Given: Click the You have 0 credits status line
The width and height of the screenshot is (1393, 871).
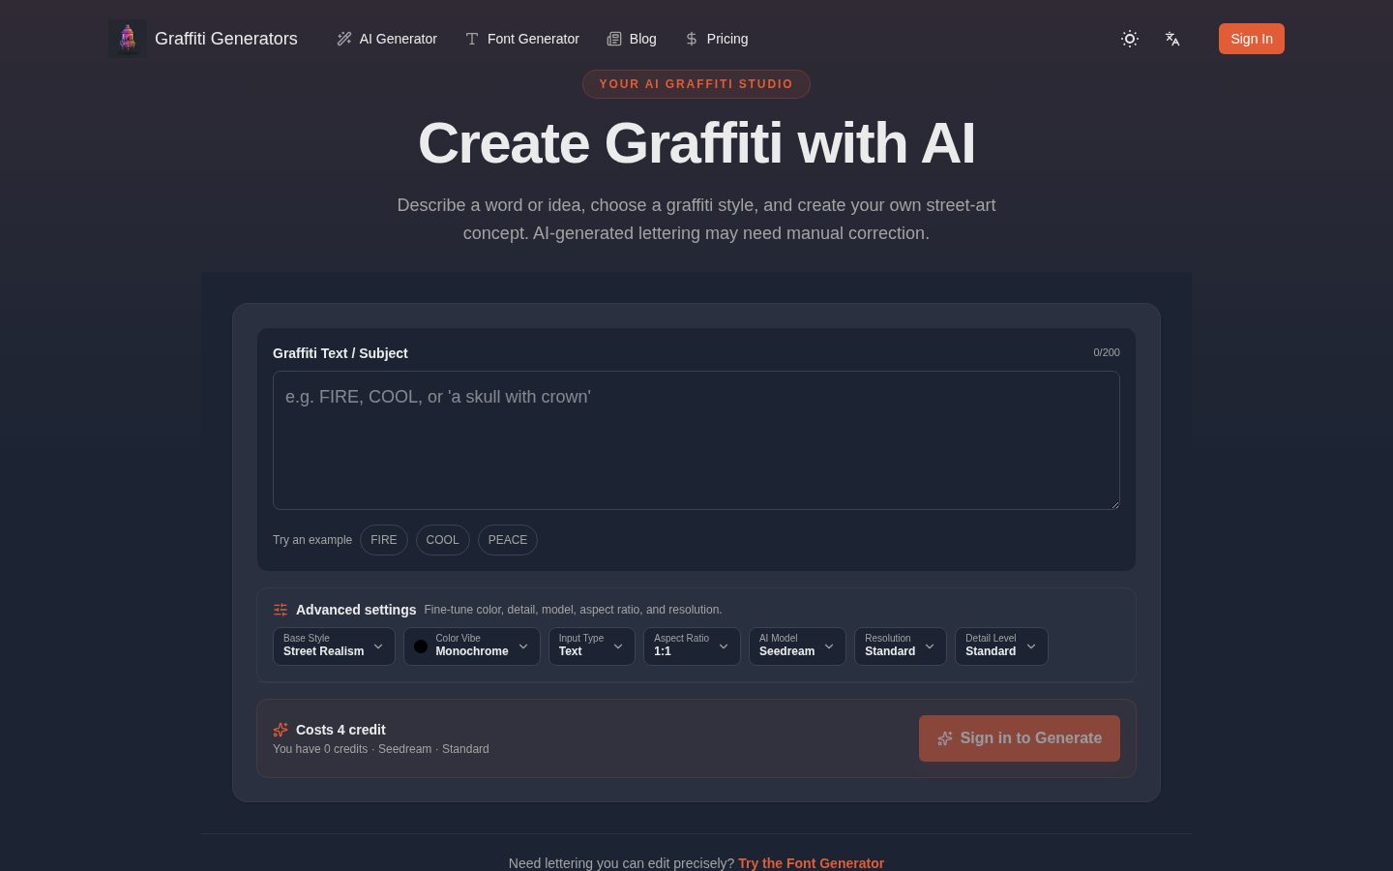Looking at the screenshot, I should tap(381, 749).
